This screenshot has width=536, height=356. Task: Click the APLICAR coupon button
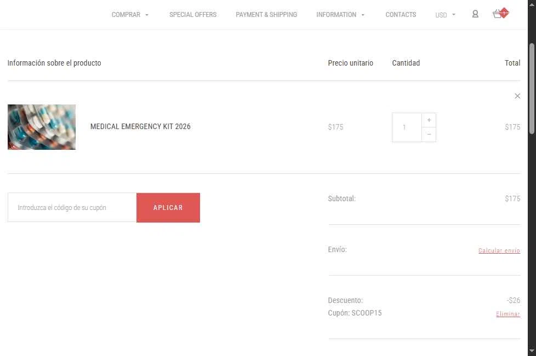point(168,208)
